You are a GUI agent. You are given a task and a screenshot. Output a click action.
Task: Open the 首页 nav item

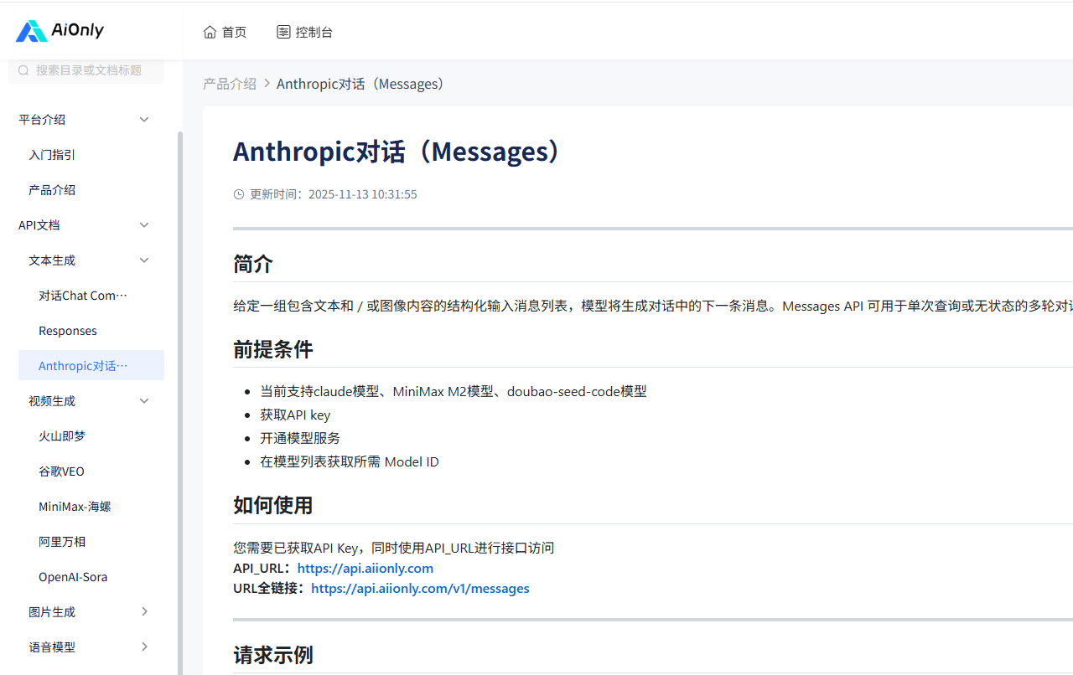tap(225, 32)
